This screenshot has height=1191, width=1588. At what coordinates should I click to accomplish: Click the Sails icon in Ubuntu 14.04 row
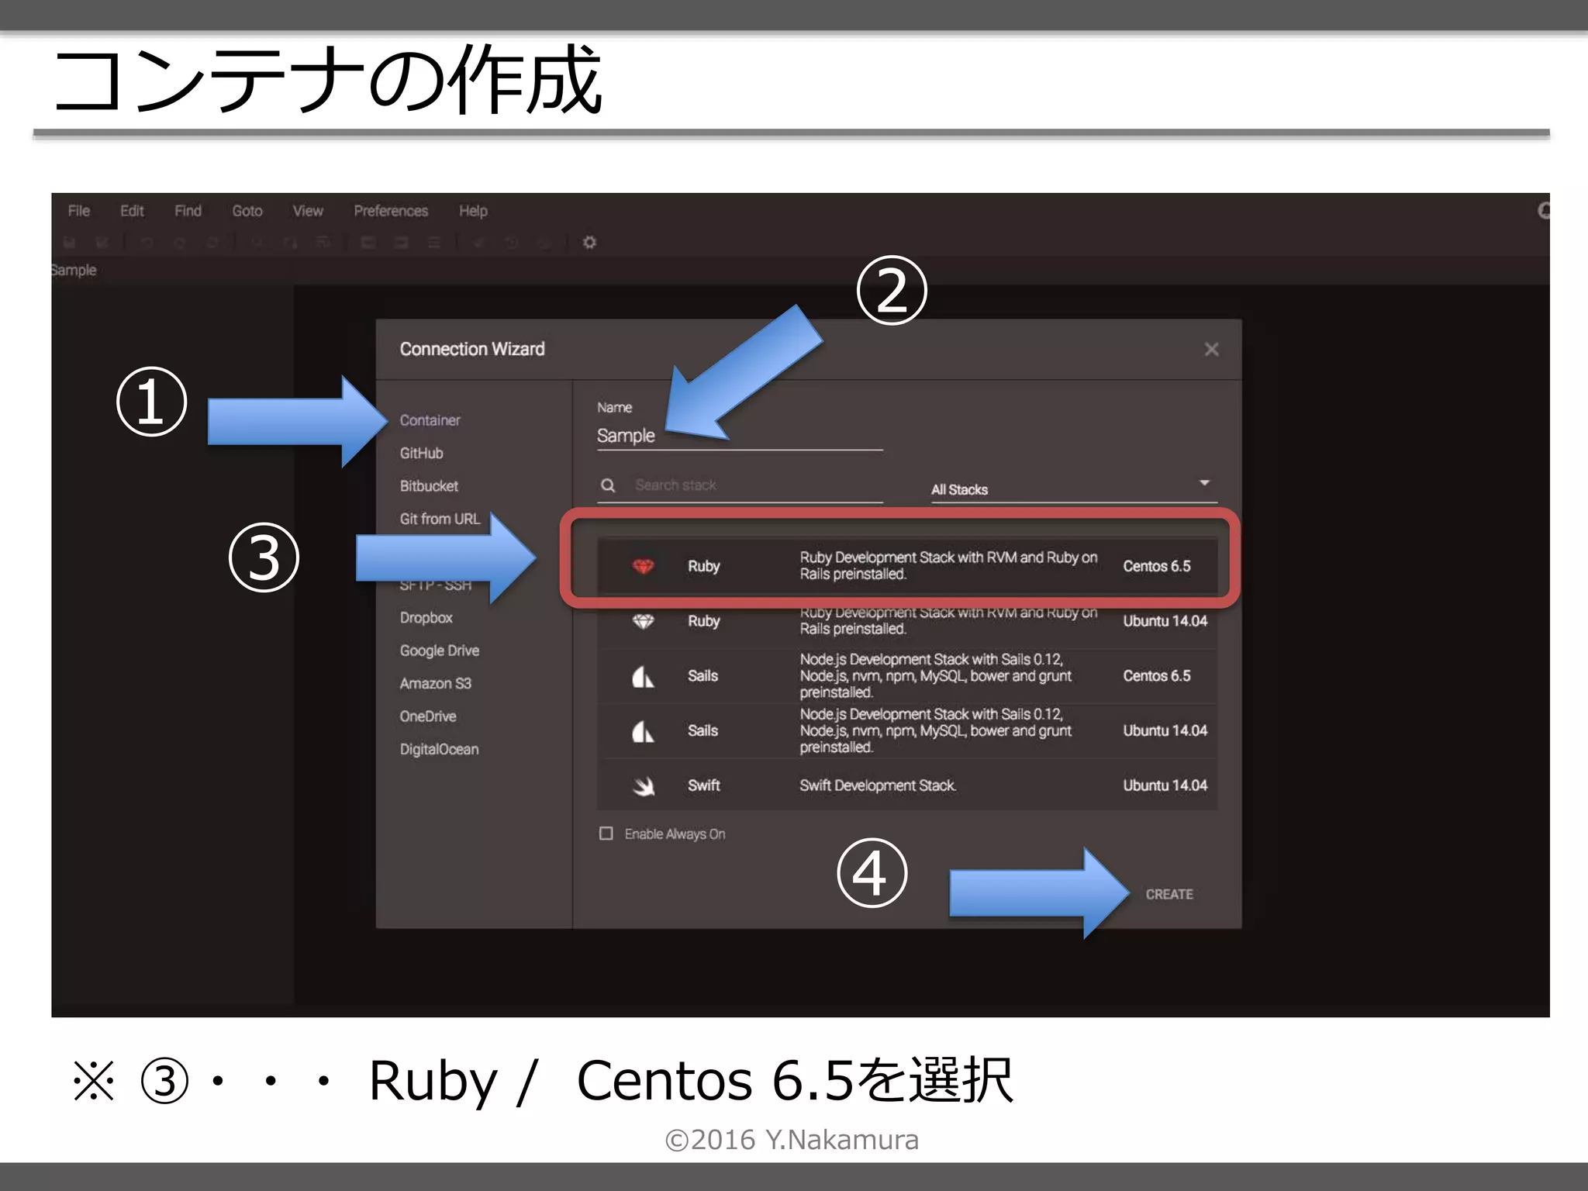click(x=643, y=731)
